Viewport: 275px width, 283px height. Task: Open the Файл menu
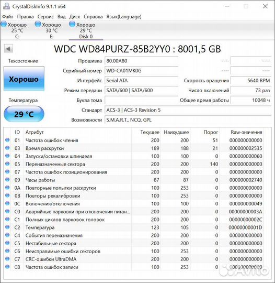pyautogui.click(x=8, y=17)
